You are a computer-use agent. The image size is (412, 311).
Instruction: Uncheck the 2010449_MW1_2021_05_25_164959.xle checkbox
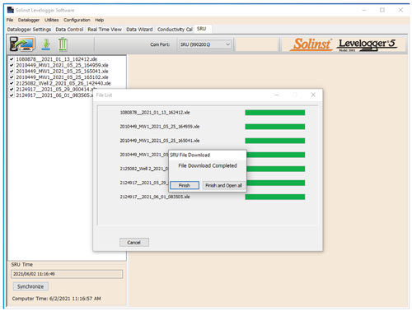tap(12, 65)
